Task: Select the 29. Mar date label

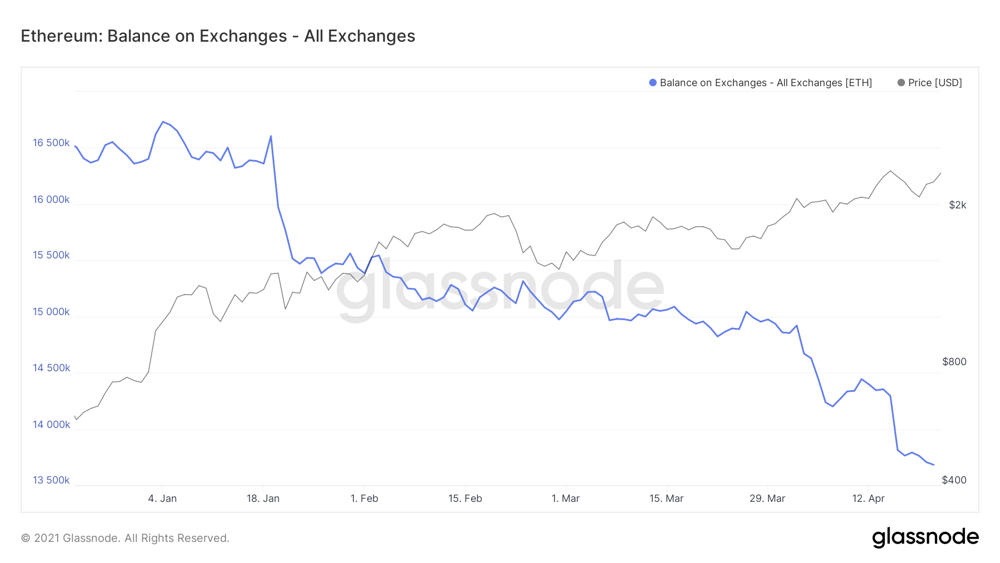Action: [x=767, y=499]
